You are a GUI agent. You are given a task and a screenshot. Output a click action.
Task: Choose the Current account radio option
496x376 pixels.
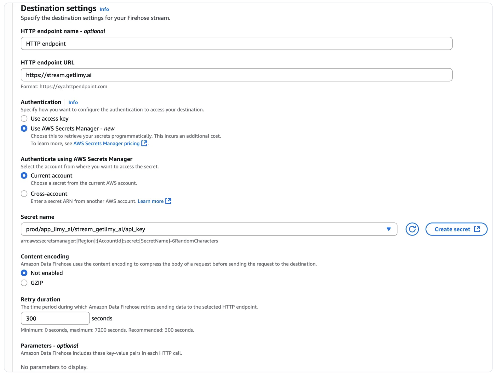24,176
